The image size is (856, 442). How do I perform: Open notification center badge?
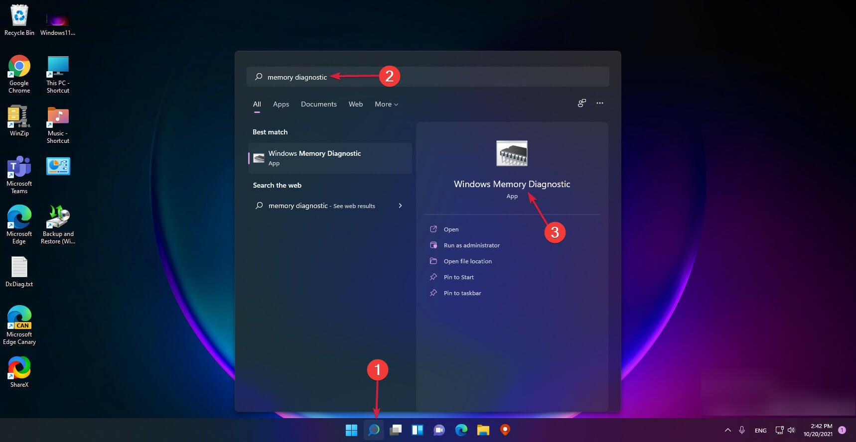click(x=842, y=430)
